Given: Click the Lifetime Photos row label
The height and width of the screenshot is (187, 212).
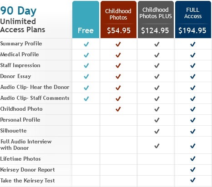Looking at the screenshot, I should pos(20,159).
